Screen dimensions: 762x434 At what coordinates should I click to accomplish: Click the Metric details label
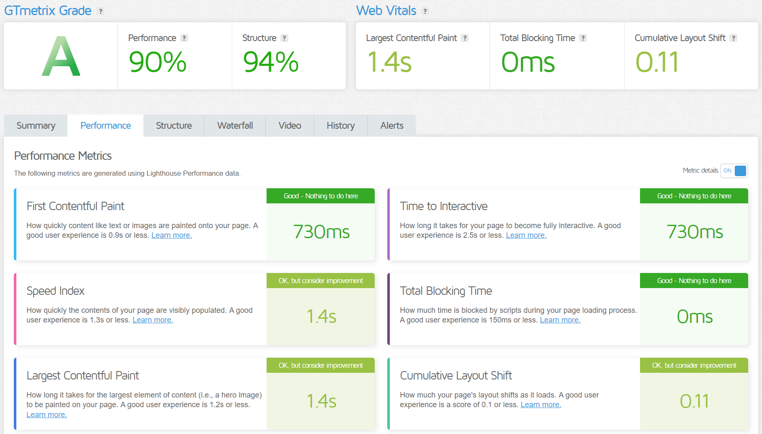(x=700, y=171)
